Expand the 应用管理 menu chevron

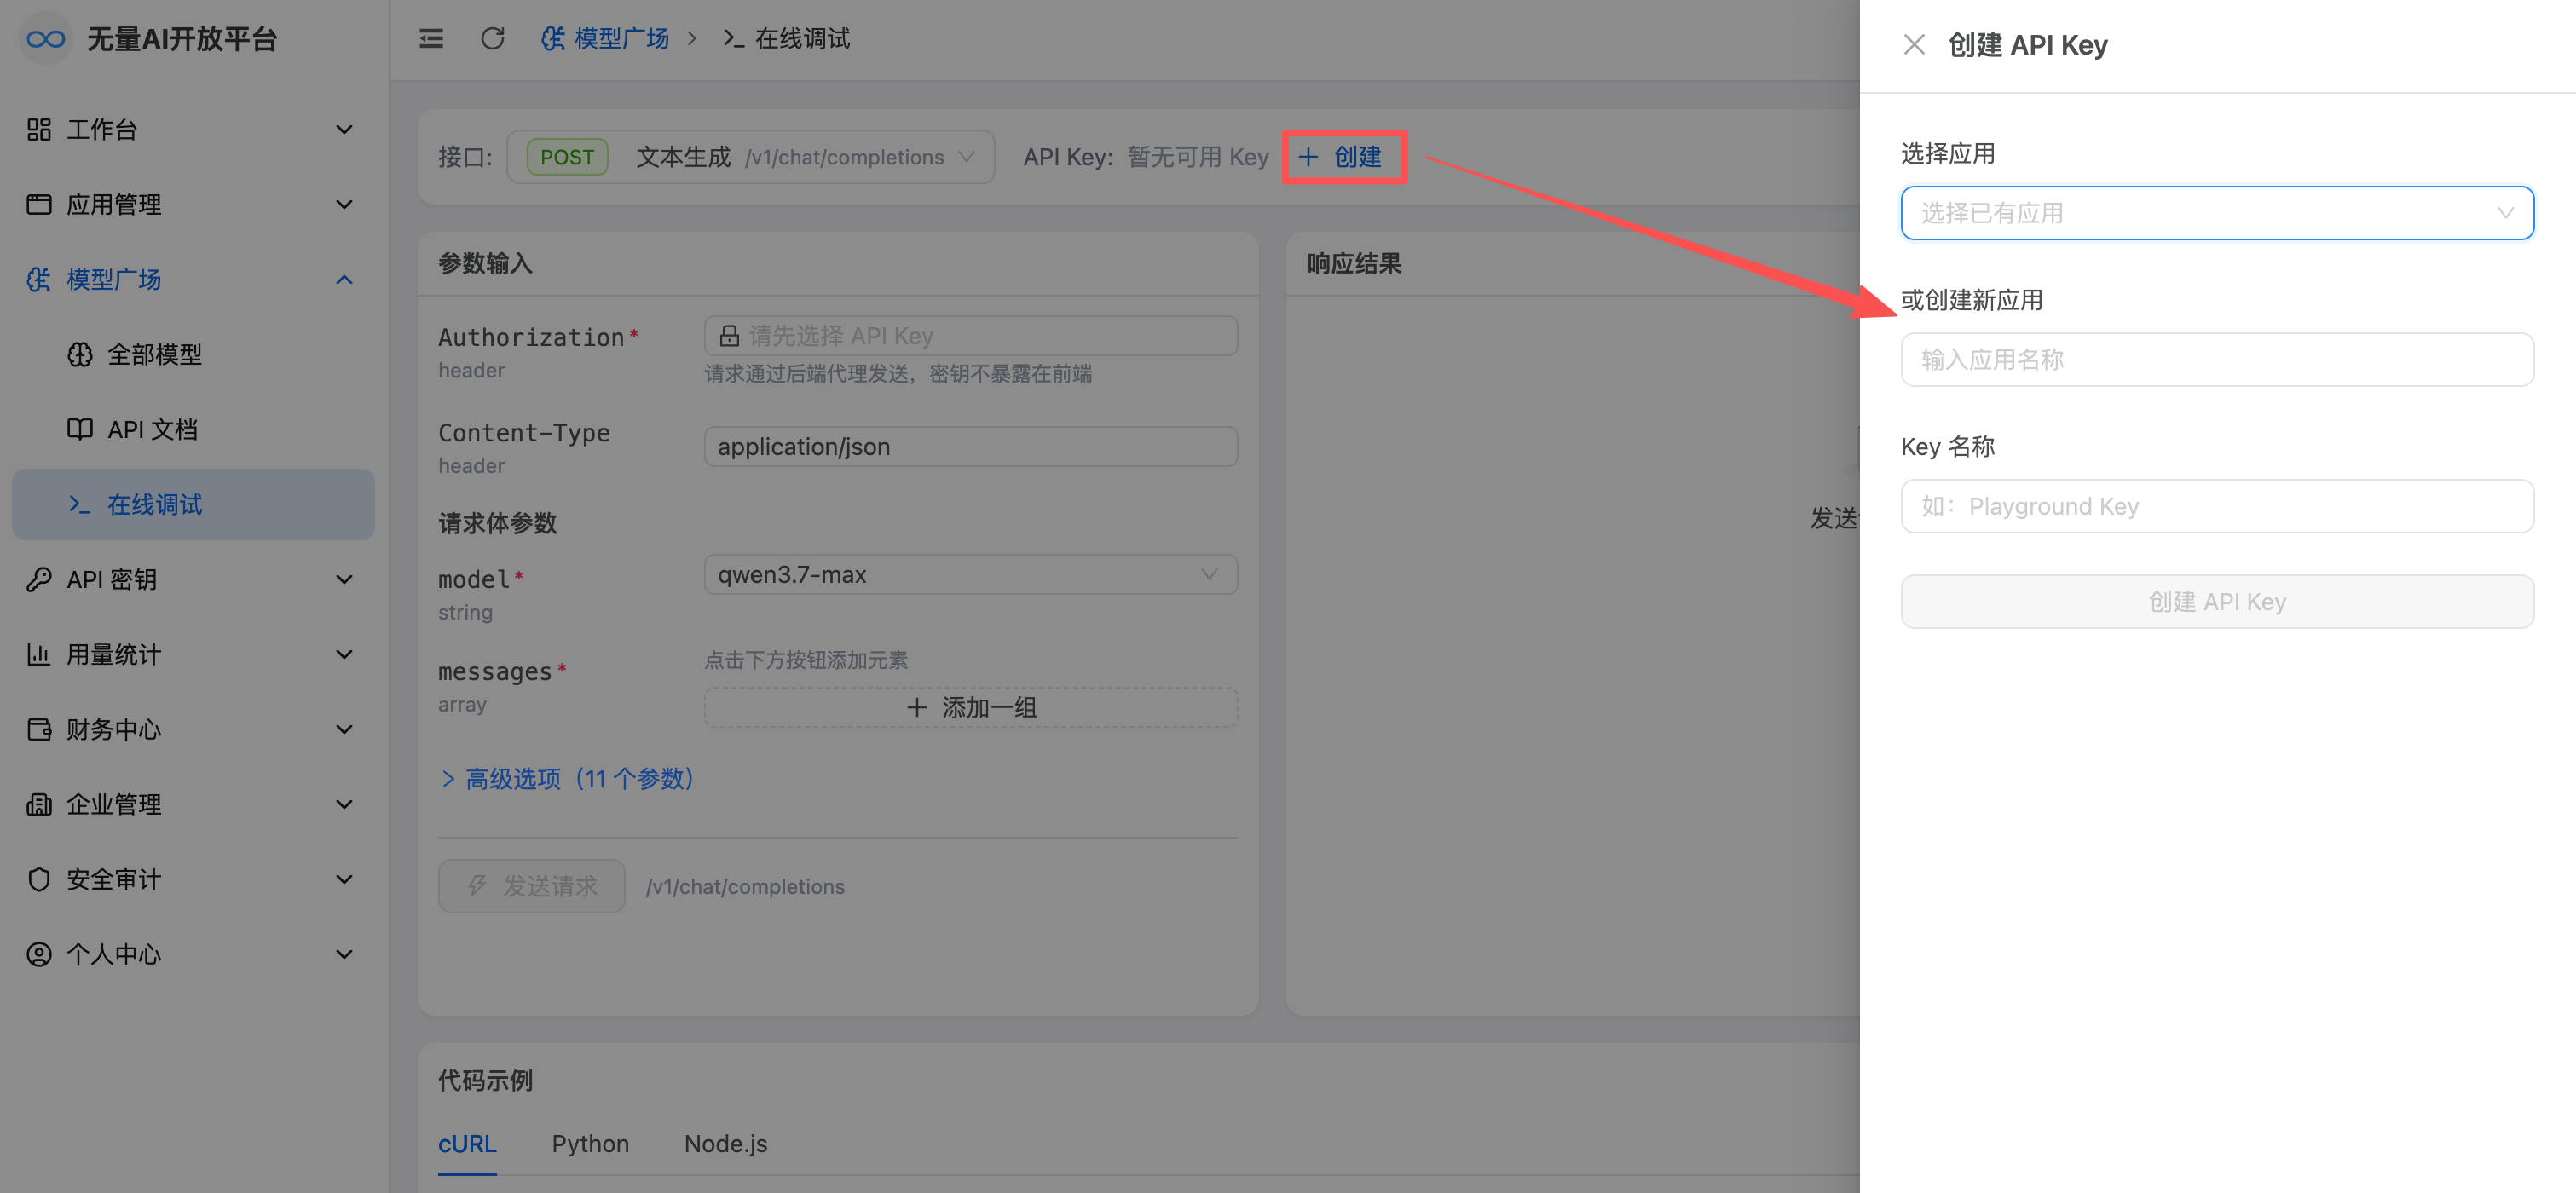pyautogui.click(x=344, y=204)
